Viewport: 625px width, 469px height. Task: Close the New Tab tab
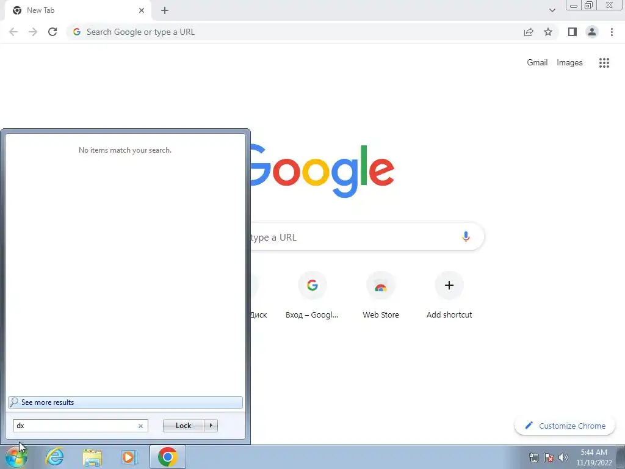pyautogui.click(x=142, y=11)
